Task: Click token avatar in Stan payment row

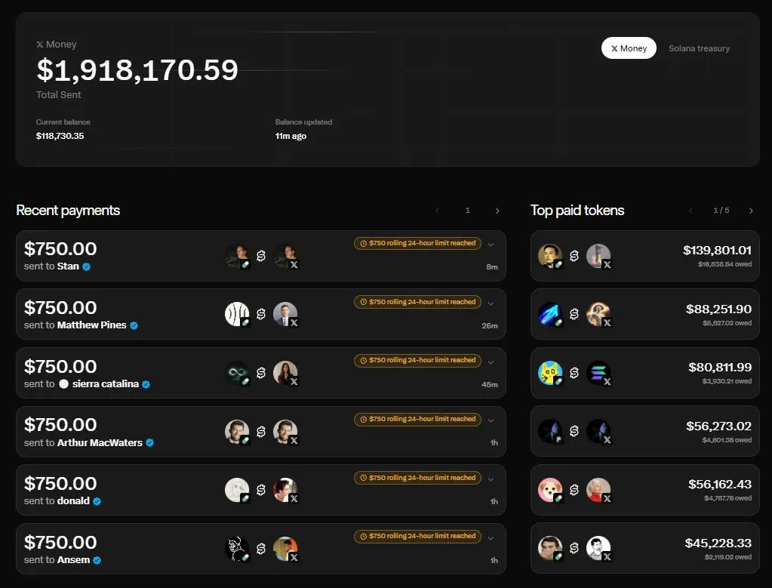Action: coord(237,256)
